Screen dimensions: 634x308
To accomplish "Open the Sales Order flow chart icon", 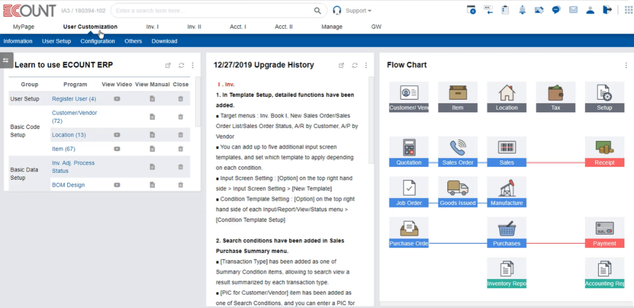I will tap(458, 148).
